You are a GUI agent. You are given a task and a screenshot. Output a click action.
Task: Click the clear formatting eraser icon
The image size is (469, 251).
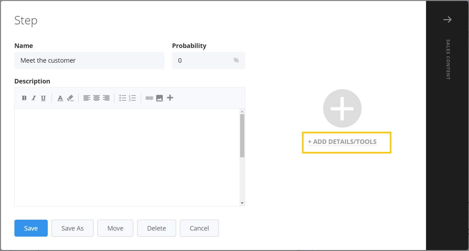tap(70, 97)
